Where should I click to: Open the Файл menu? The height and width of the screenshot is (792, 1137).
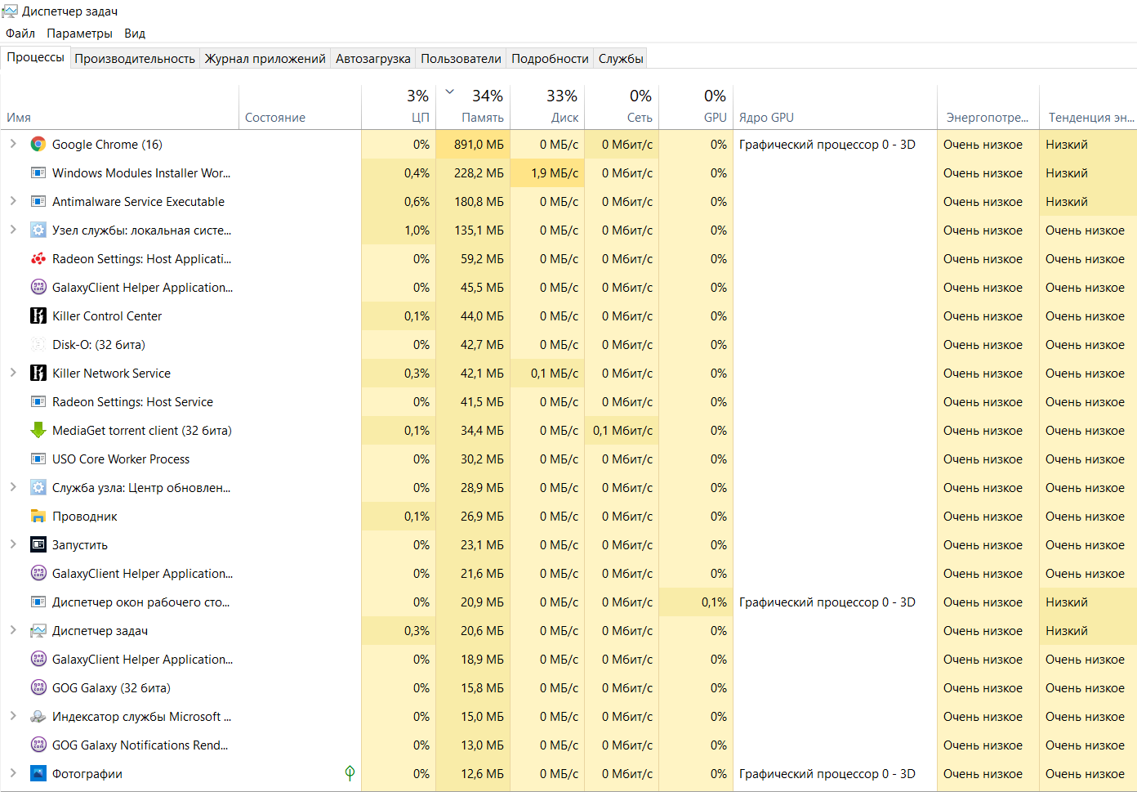[x=20, y=34]
